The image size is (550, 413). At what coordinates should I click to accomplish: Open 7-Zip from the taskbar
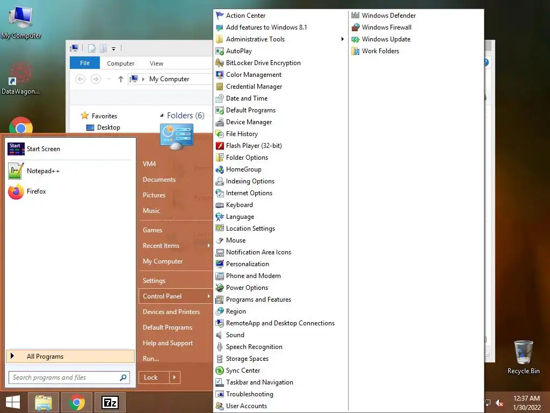[x=110, y=402]
